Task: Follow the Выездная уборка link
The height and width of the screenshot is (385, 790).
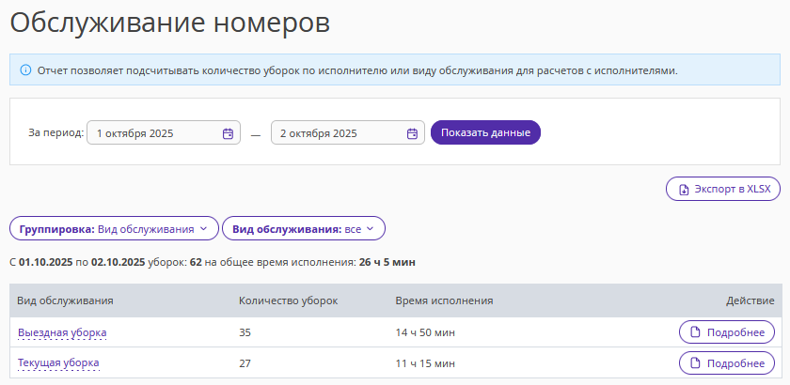Action: point(62,332)
